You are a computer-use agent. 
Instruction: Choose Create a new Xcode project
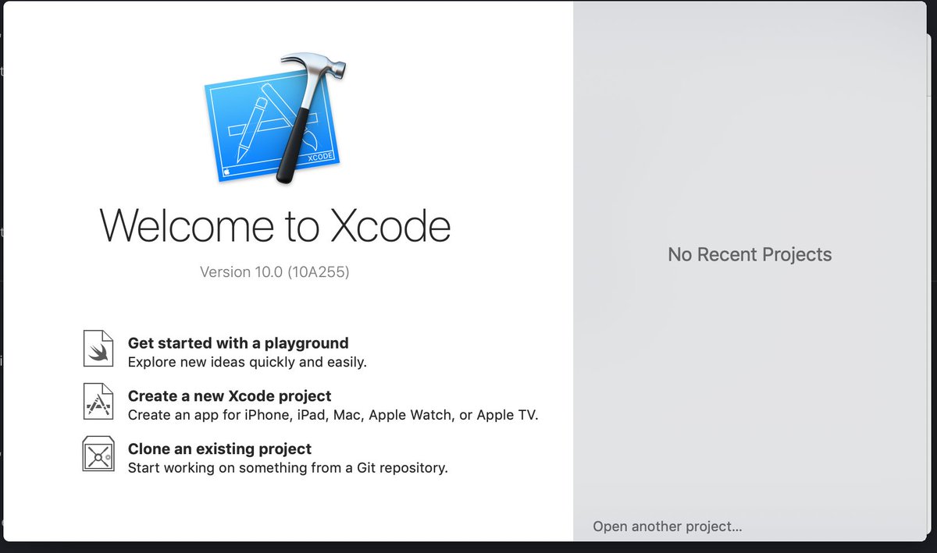230,396
